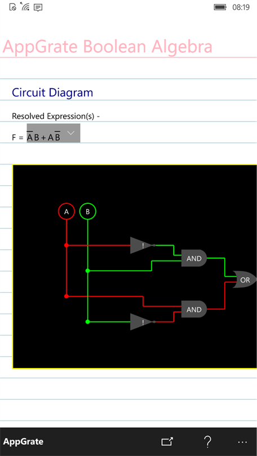Click the Circuit Diagram heading
257x456 pixels.
52,92
